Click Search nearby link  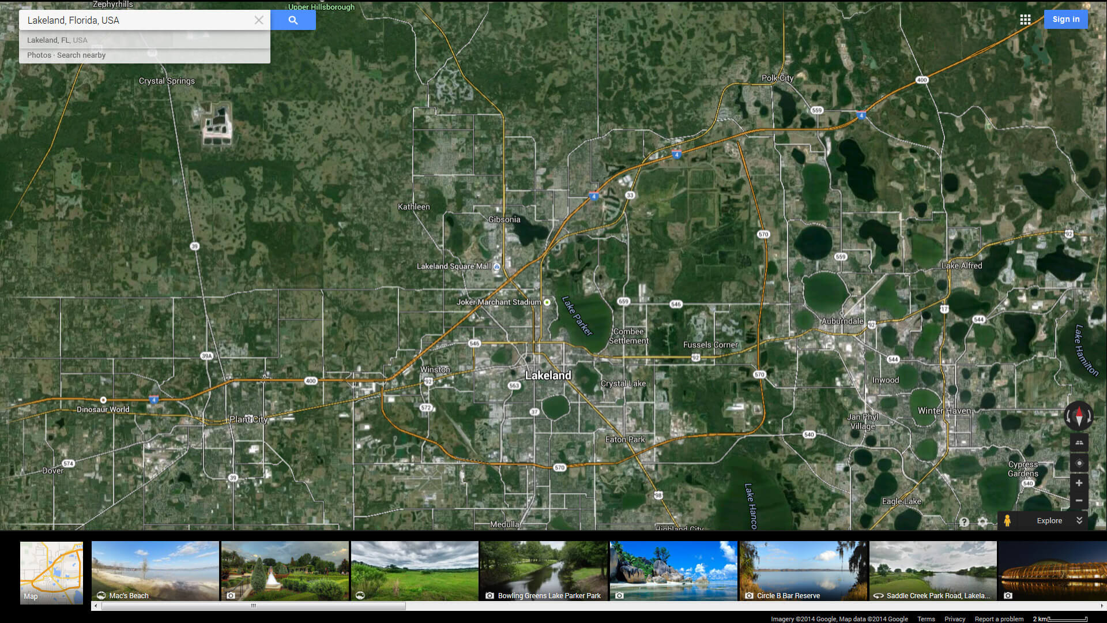point(81,55)
